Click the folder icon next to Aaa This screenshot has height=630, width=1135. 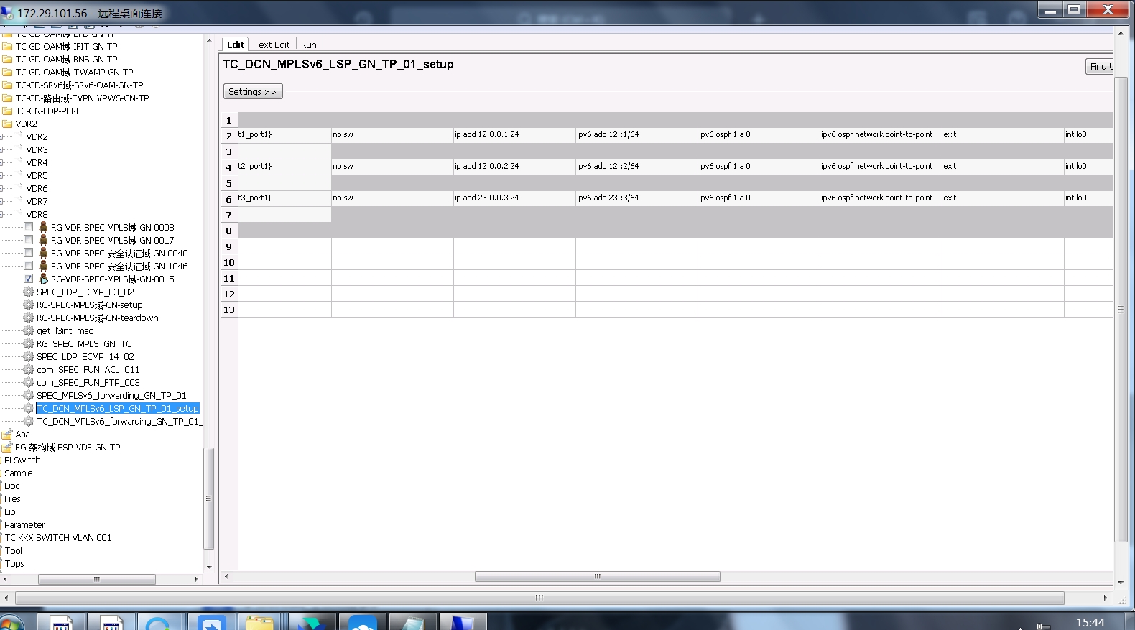point(7,434)
